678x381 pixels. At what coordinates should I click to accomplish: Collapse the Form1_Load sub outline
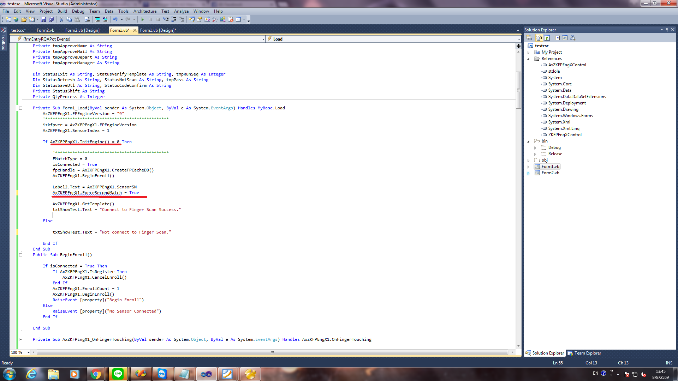(20, 108)
